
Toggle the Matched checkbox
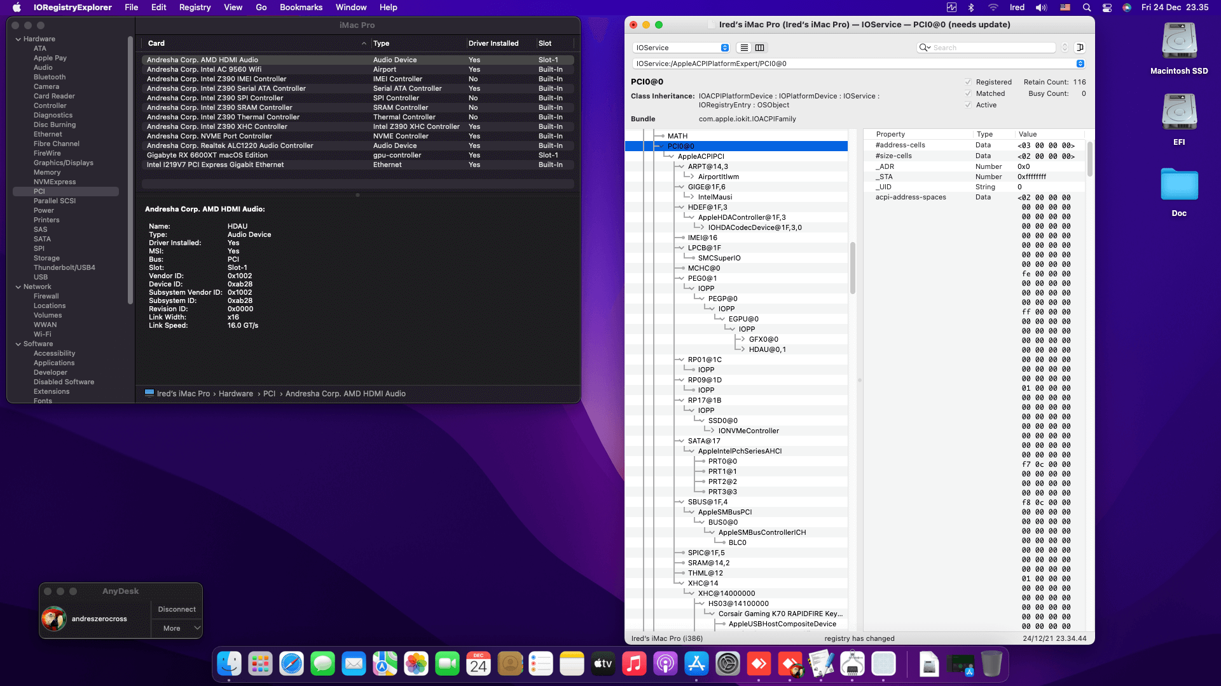[968, 93]
